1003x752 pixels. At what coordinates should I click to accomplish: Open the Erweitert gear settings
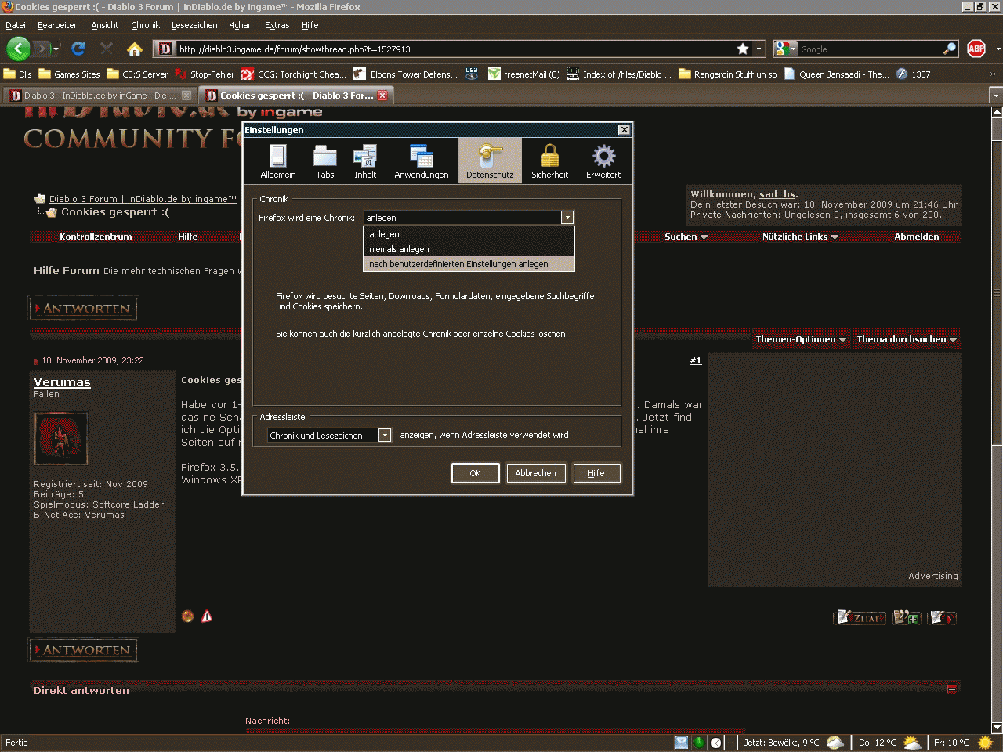(x=603, y=161)
